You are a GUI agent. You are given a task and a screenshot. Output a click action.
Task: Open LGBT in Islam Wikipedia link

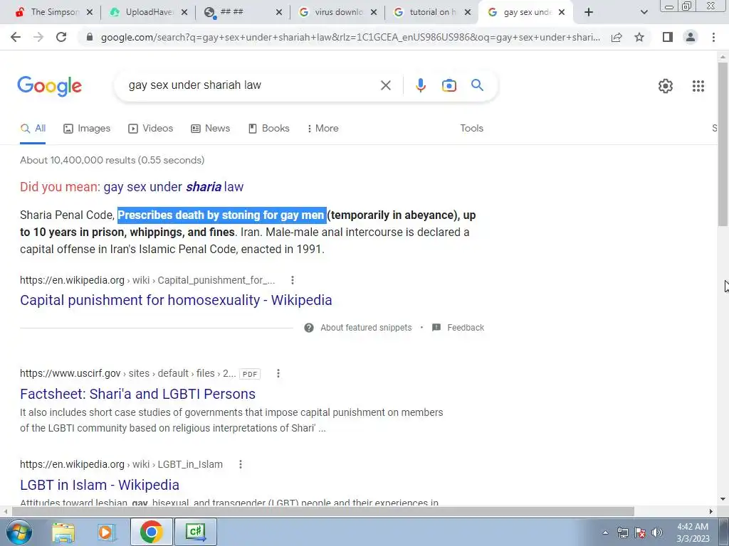(100, 485)
